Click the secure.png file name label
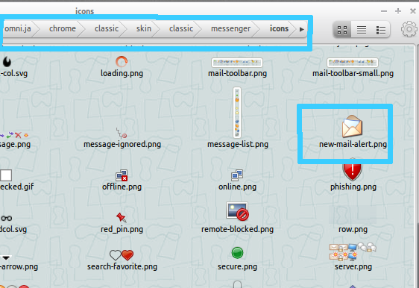Image resolution: width=419 pixels, height=288 pixels. [x=237, y=266]
